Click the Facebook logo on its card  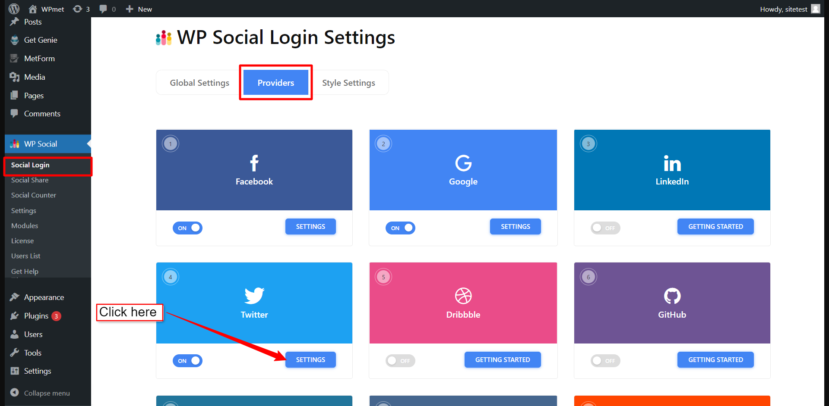coord(254,163)
